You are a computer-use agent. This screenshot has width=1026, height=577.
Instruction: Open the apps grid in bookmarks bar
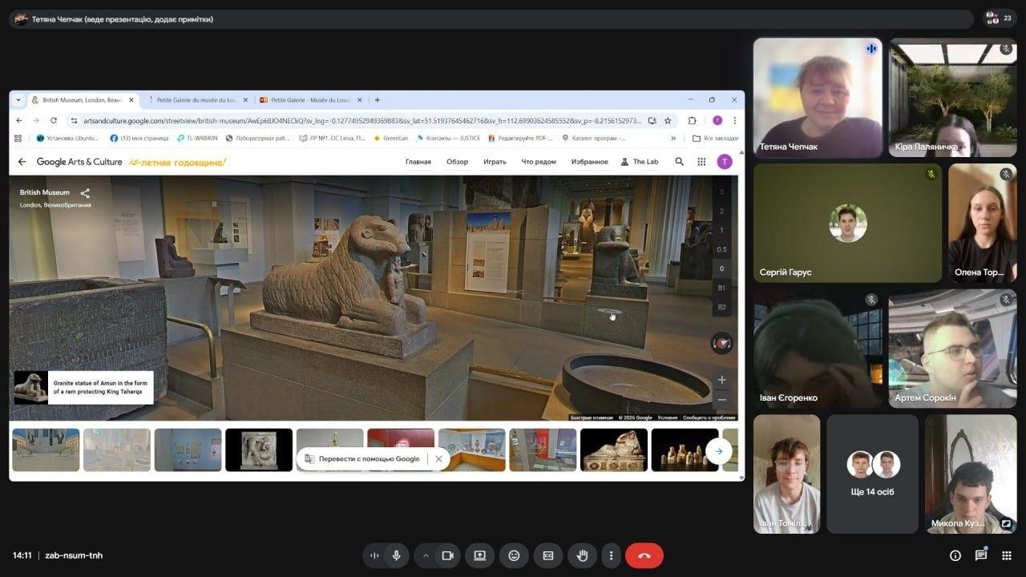tap(18, 138)
